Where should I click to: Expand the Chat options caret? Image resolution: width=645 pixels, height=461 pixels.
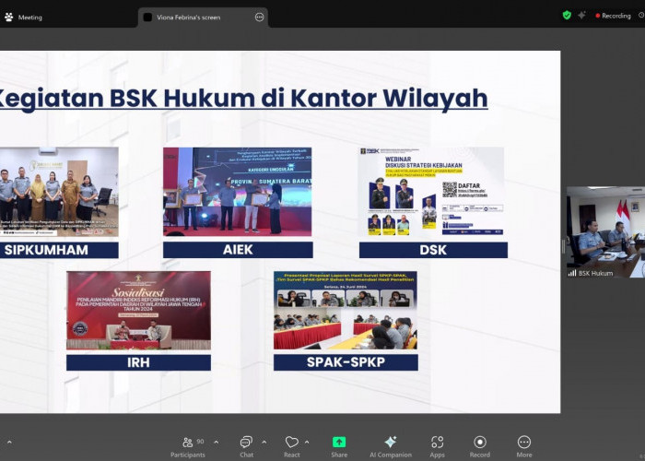tap(264, 443)
